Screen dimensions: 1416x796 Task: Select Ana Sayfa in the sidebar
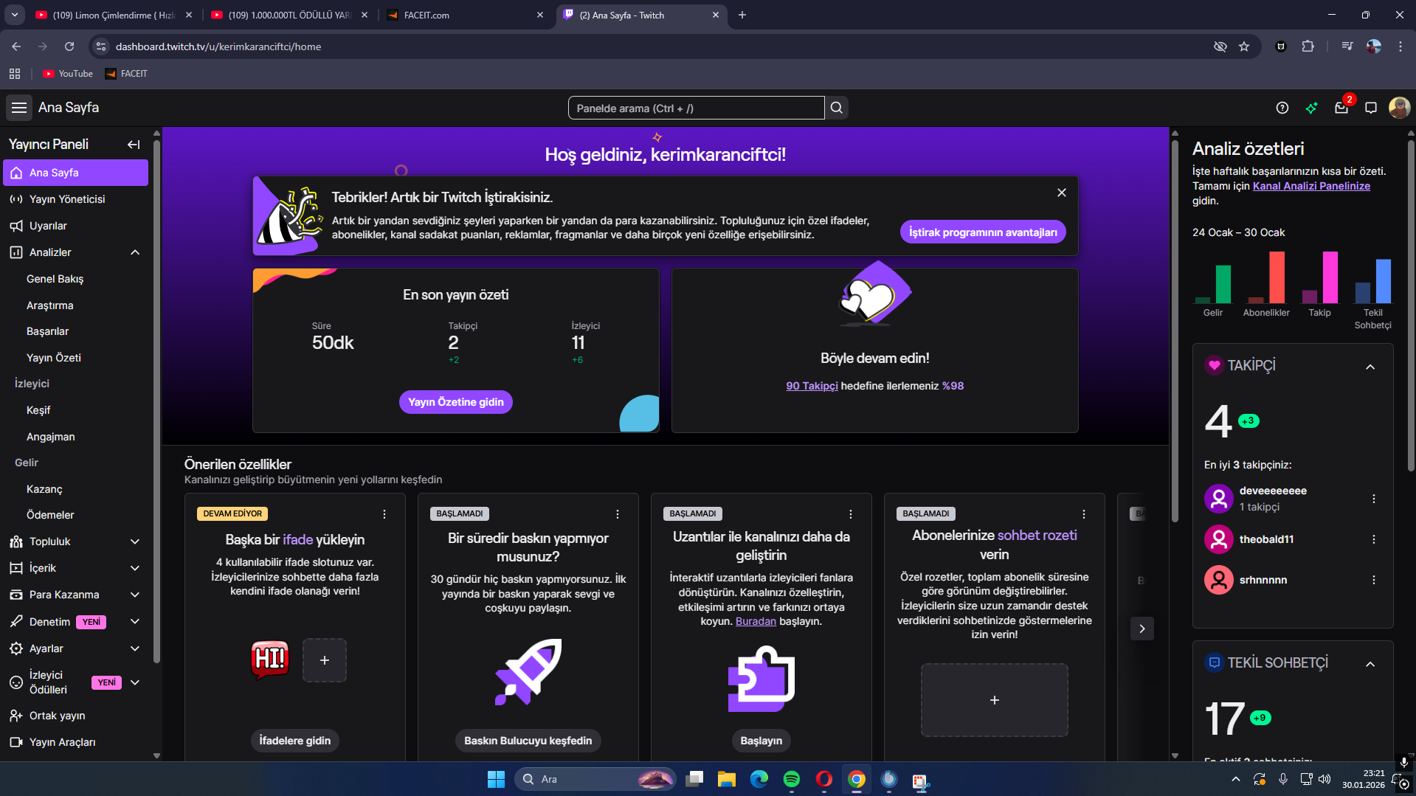pyautogui.click(x=75, y=173)
